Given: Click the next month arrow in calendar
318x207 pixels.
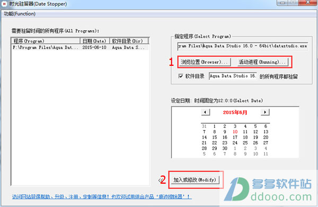Looking at the screenshot, I should tap(265, 112).
